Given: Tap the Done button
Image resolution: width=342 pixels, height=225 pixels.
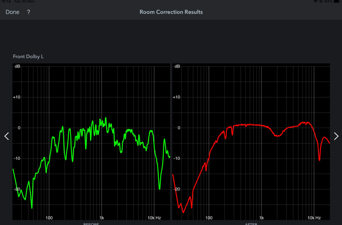Looking at the screenshot, I should (x=12, y=12).
